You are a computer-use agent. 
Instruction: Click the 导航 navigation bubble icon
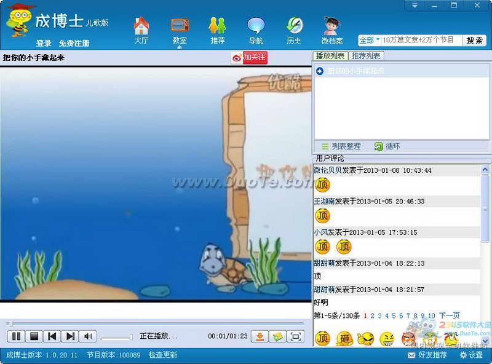coord(256,30)
